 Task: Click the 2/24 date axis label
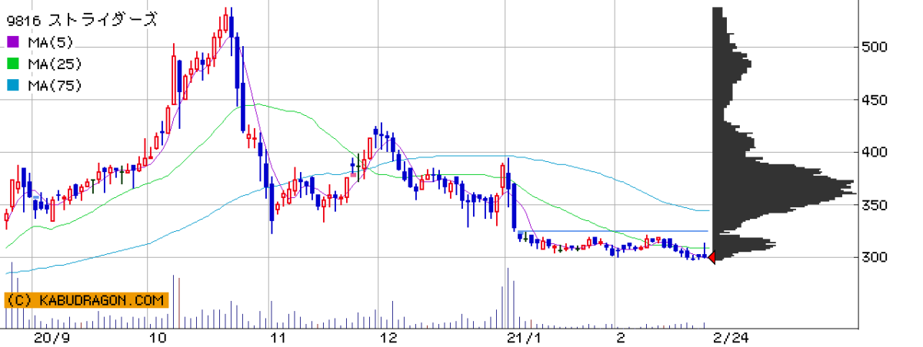pos(729,338)
